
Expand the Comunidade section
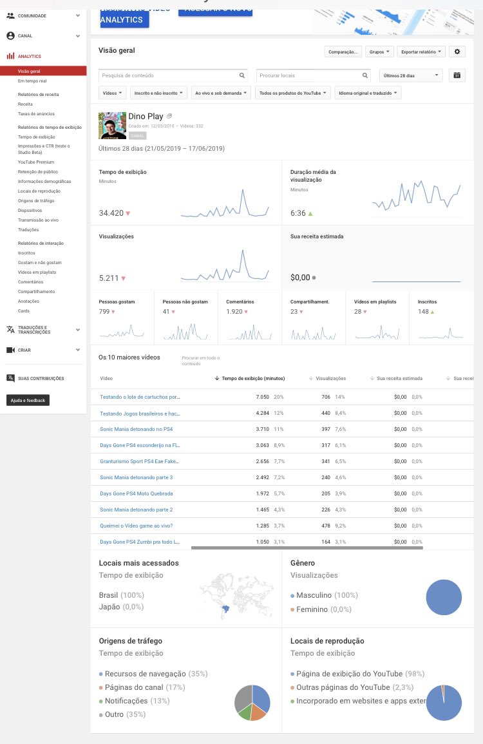(x=78, y=15)
